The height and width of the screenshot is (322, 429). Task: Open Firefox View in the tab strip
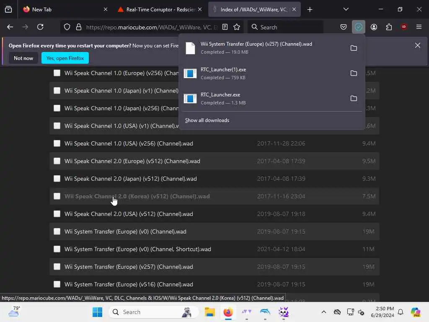[x=8, y=9]
